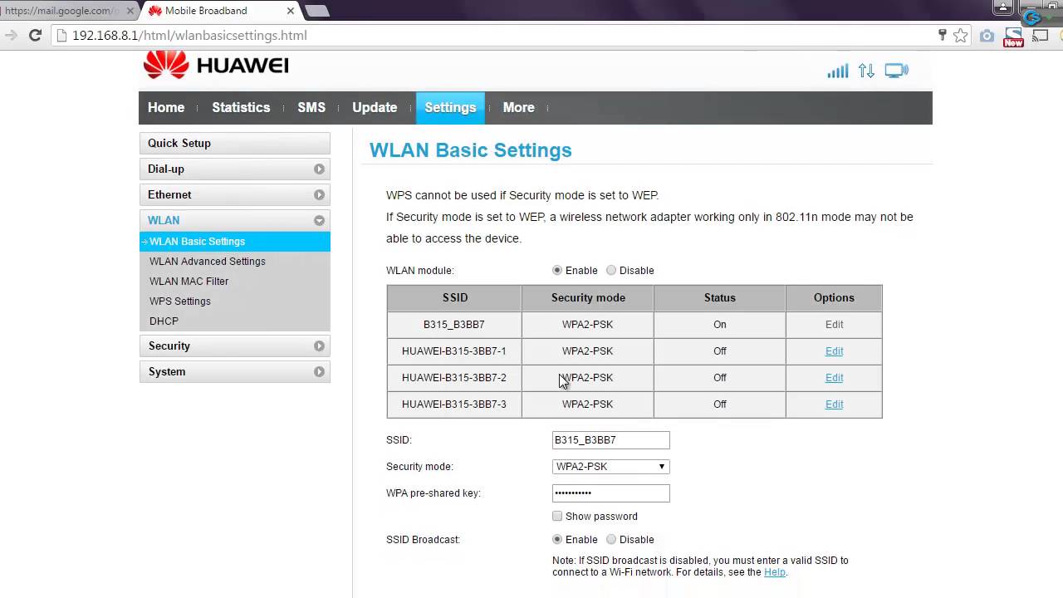Screen dimensions: 1063x598
Task: Click the Cast extension icon
Action: (x=1040, y=36)
